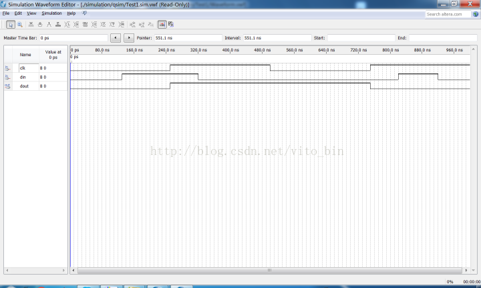Open the View menu
Screen dimensions: 481x288
31,13
